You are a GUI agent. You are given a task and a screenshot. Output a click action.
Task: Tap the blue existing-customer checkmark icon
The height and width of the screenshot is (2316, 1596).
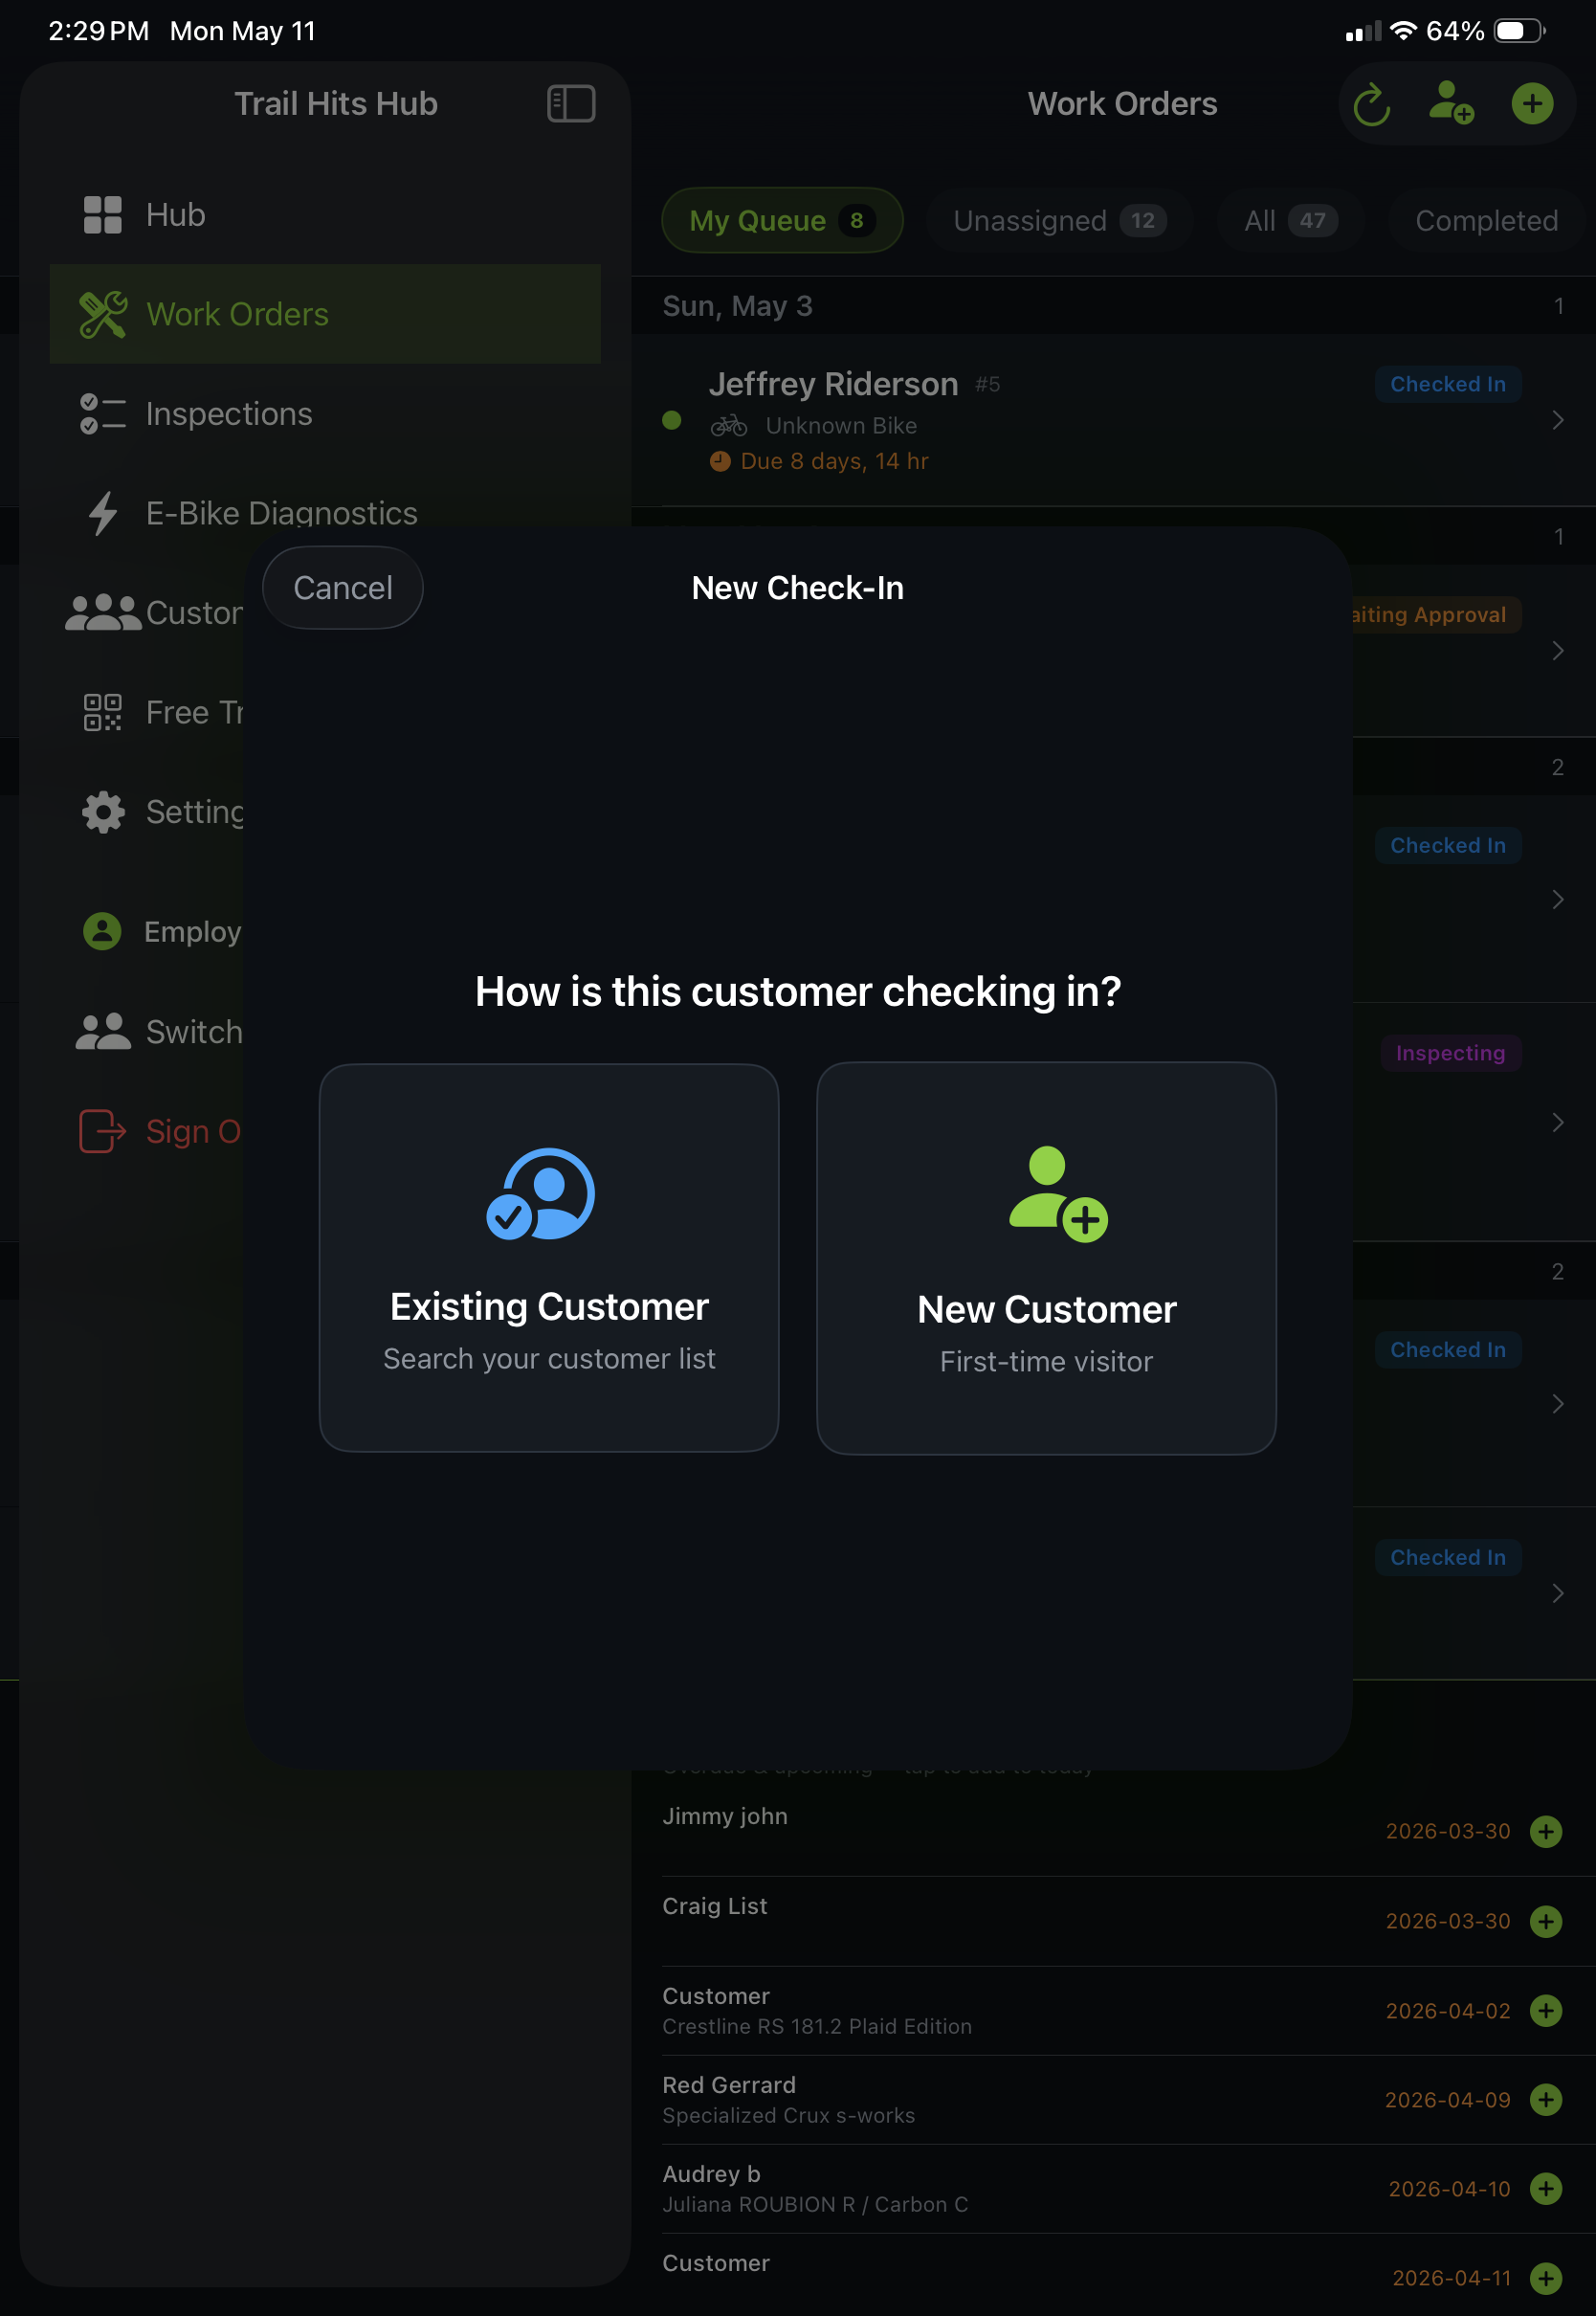(541, 1194)
